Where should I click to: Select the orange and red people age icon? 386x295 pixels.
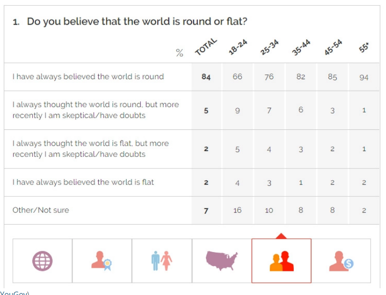(282, 261)
